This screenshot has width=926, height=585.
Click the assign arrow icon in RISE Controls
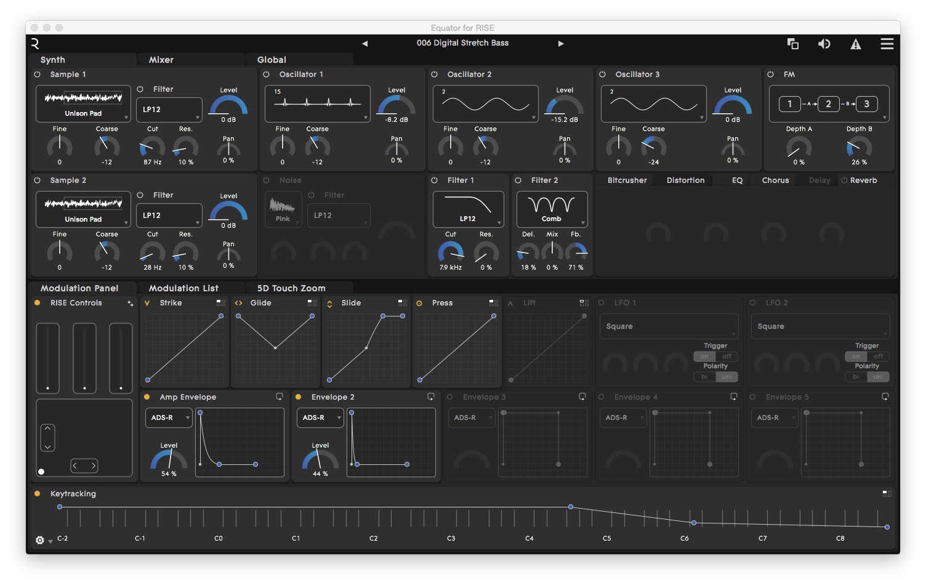click(130, 303)
